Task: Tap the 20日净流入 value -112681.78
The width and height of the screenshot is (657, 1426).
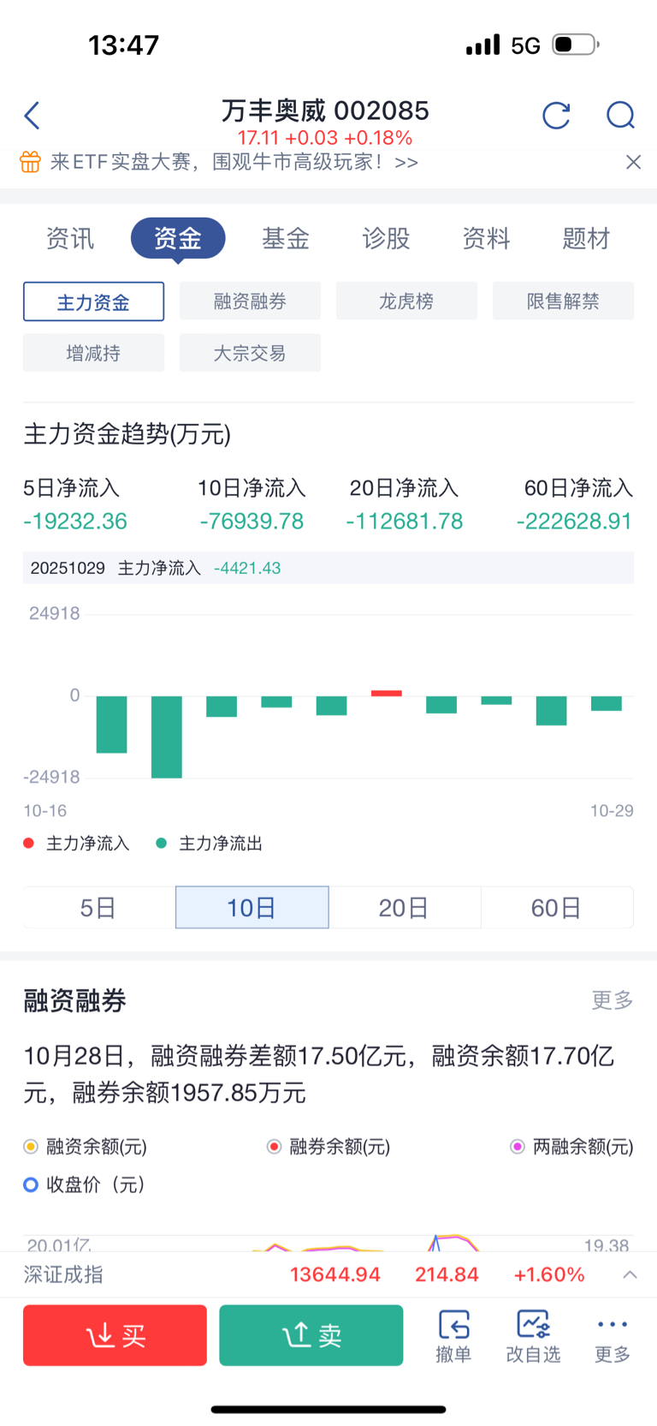Action: [x=405, y=521]
